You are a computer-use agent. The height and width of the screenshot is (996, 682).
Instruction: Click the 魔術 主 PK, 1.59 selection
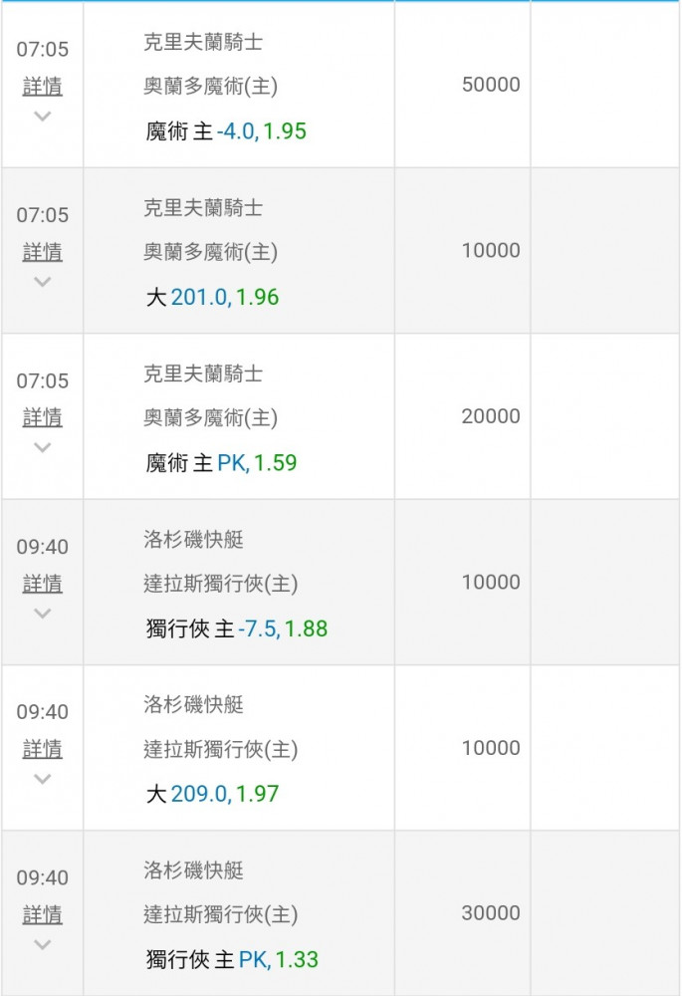pyautogui.click(x=221, y=463)
